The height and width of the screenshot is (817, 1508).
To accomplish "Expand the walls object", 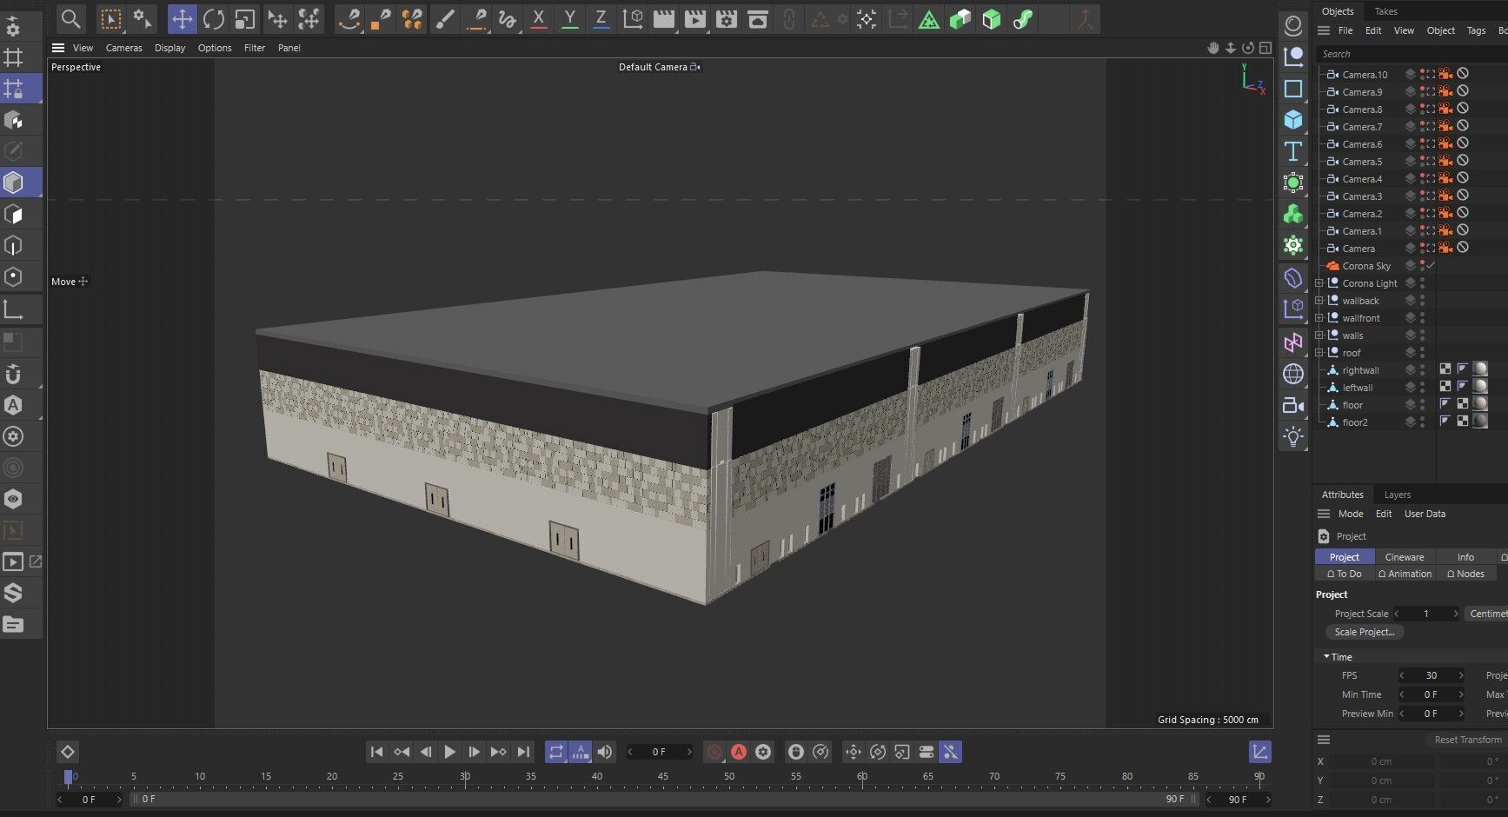I will click(1319, 335).
